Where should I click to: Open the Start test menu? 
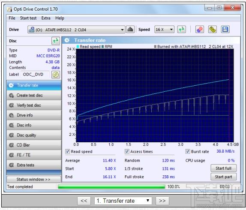point(28,18)
